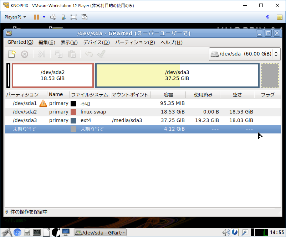Open the 編集(E) menu
Screen dimensions: 286x237
pyautogui.click(x=47, y=42)
